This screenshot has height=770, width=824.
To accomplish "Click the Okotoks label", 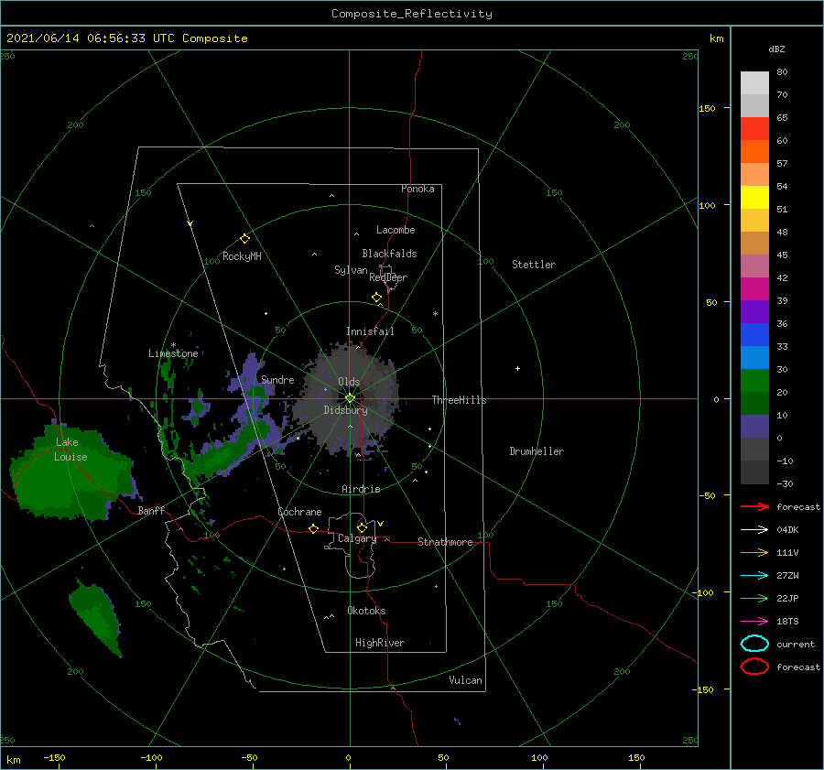I will [366, 611].
